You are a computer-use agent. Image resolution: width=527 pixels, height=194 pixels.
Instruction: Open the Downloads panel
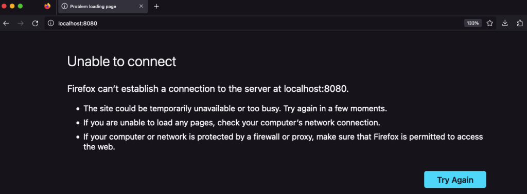[x=504, y=23]
